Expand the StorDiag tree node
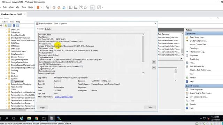Viewport: 223px width, 125px height. click(6, 70)
